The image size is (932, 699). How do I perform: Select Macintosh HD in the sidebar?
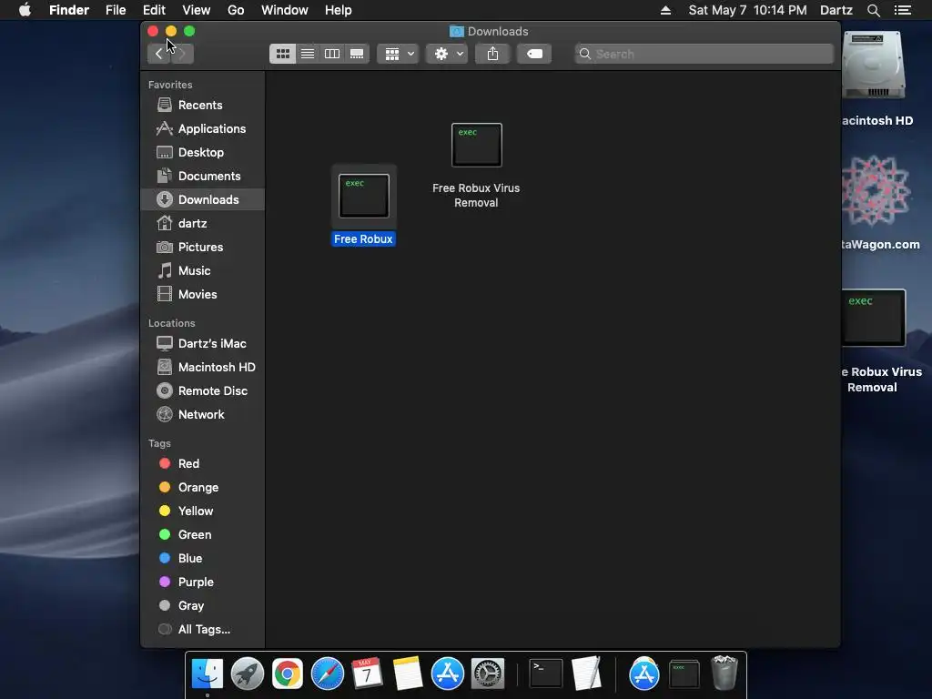(203, 368)
